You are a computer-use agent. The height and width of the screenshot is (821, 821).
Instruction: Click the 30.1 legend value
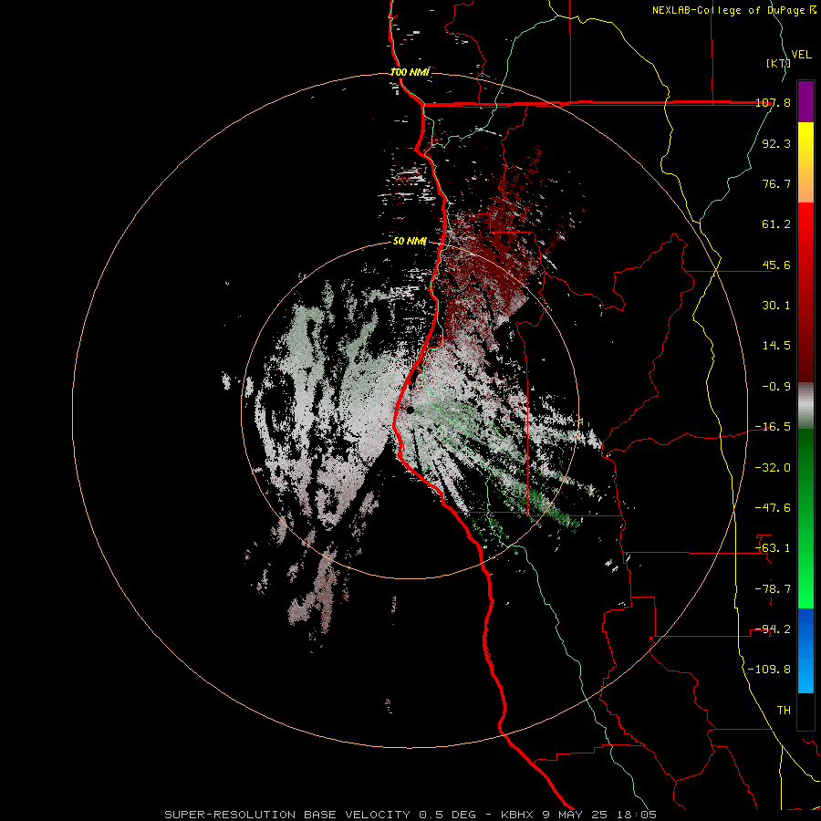tap(776, 306)
